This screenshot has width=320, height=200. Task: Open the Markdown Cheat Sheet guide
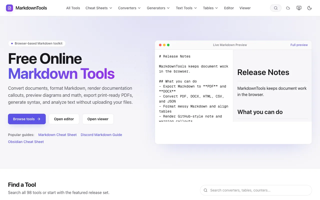tap(57, 135)
